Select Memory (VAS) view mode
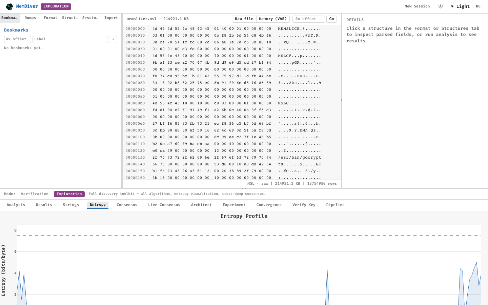The height and width of the screenshot is (305, 488). click(x=273, y=19)
